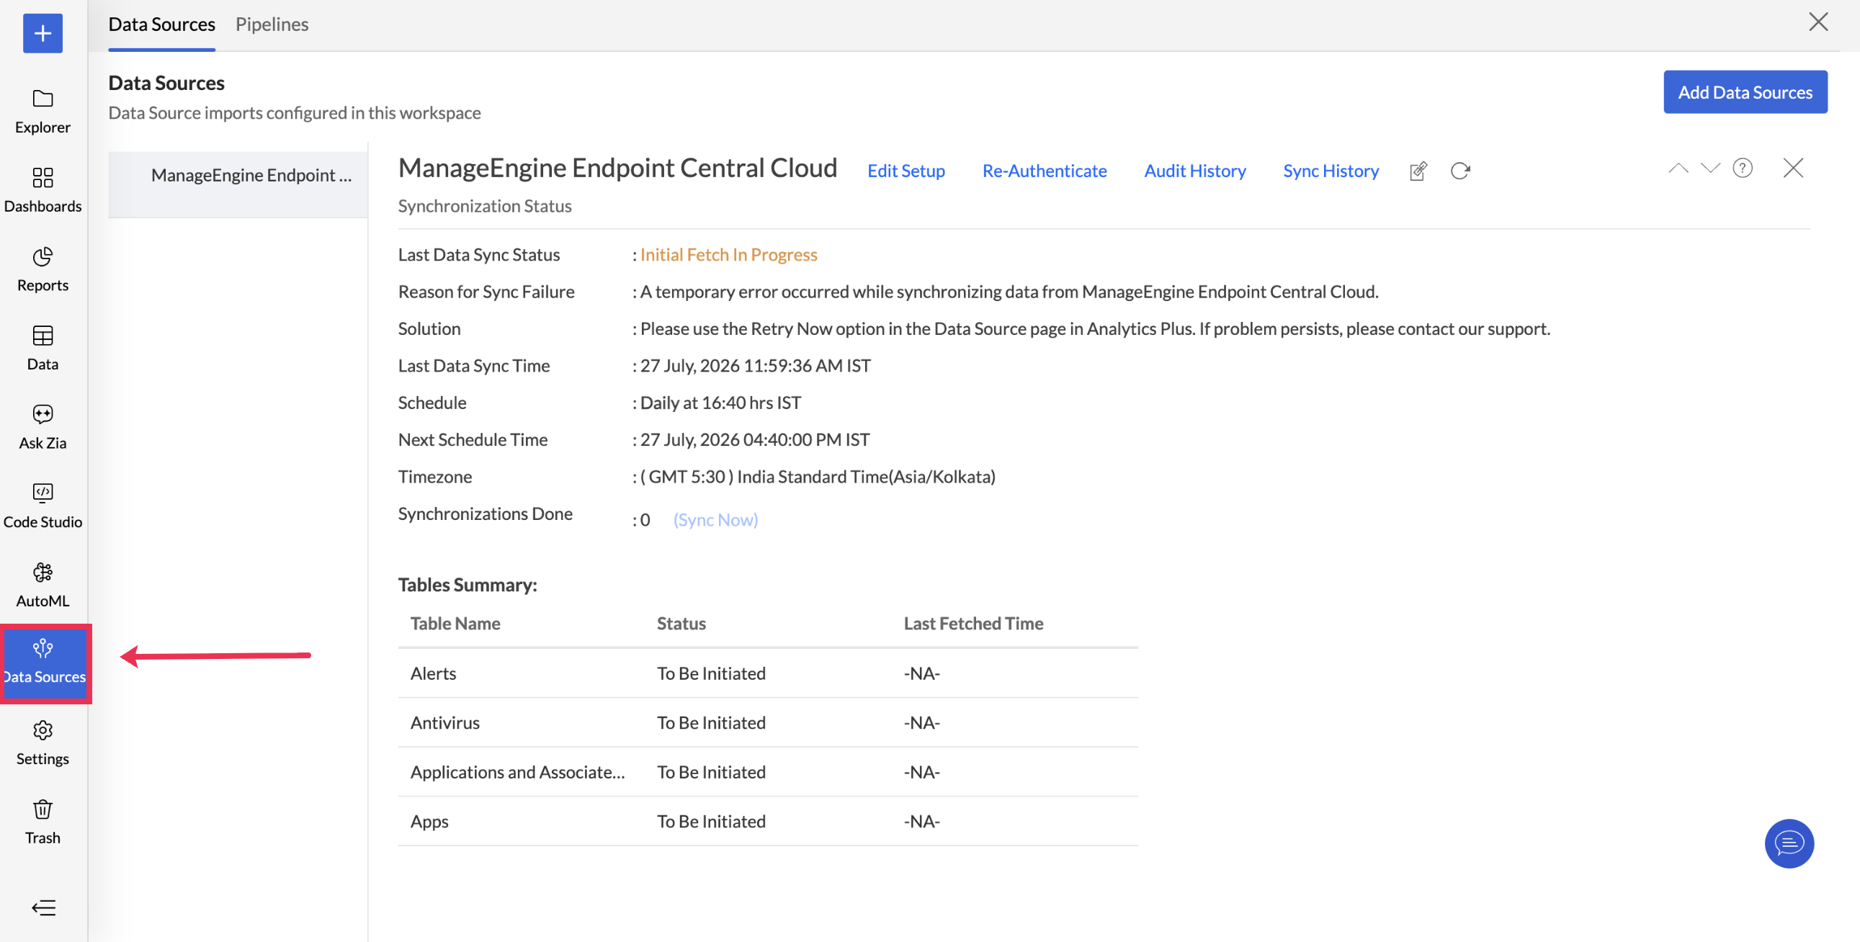
Task: Click the Status column header
Action: pyautogui.click(x=681, y=623)
